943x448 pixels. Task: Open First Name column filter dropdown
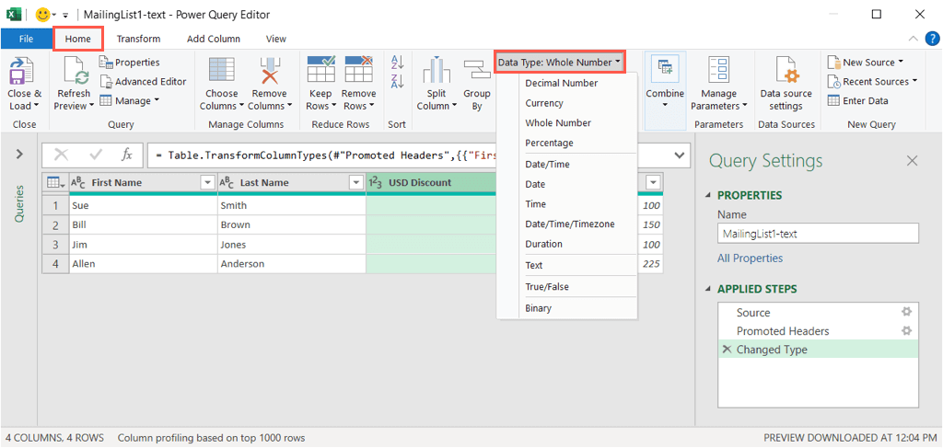pyautogui.click(x=207, y=183)
